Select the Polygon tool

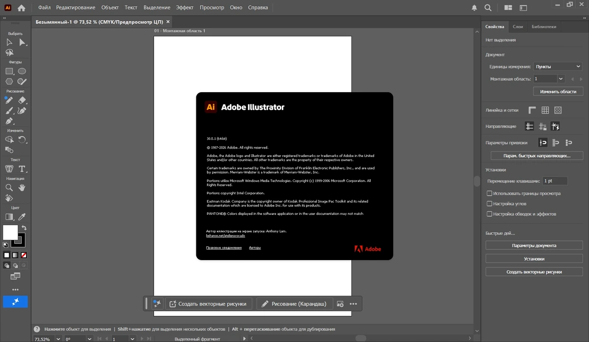coord(9,81)
